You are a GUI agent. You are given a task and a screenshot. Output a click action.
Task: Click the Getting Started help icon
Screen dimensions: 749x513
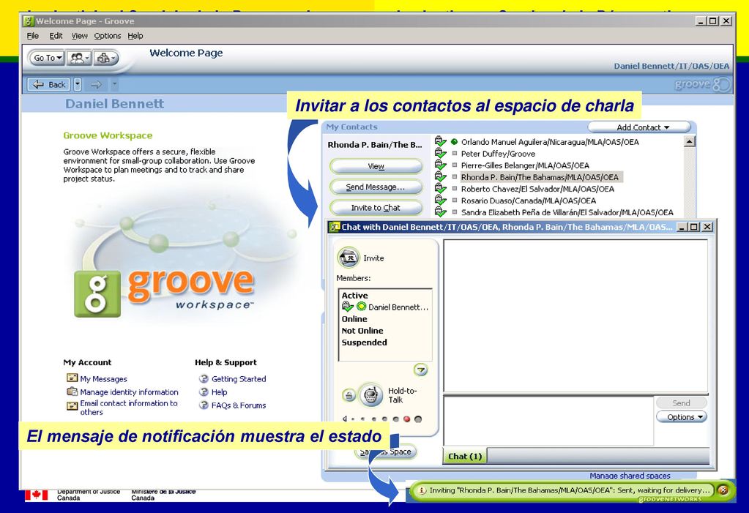[204, 378]
